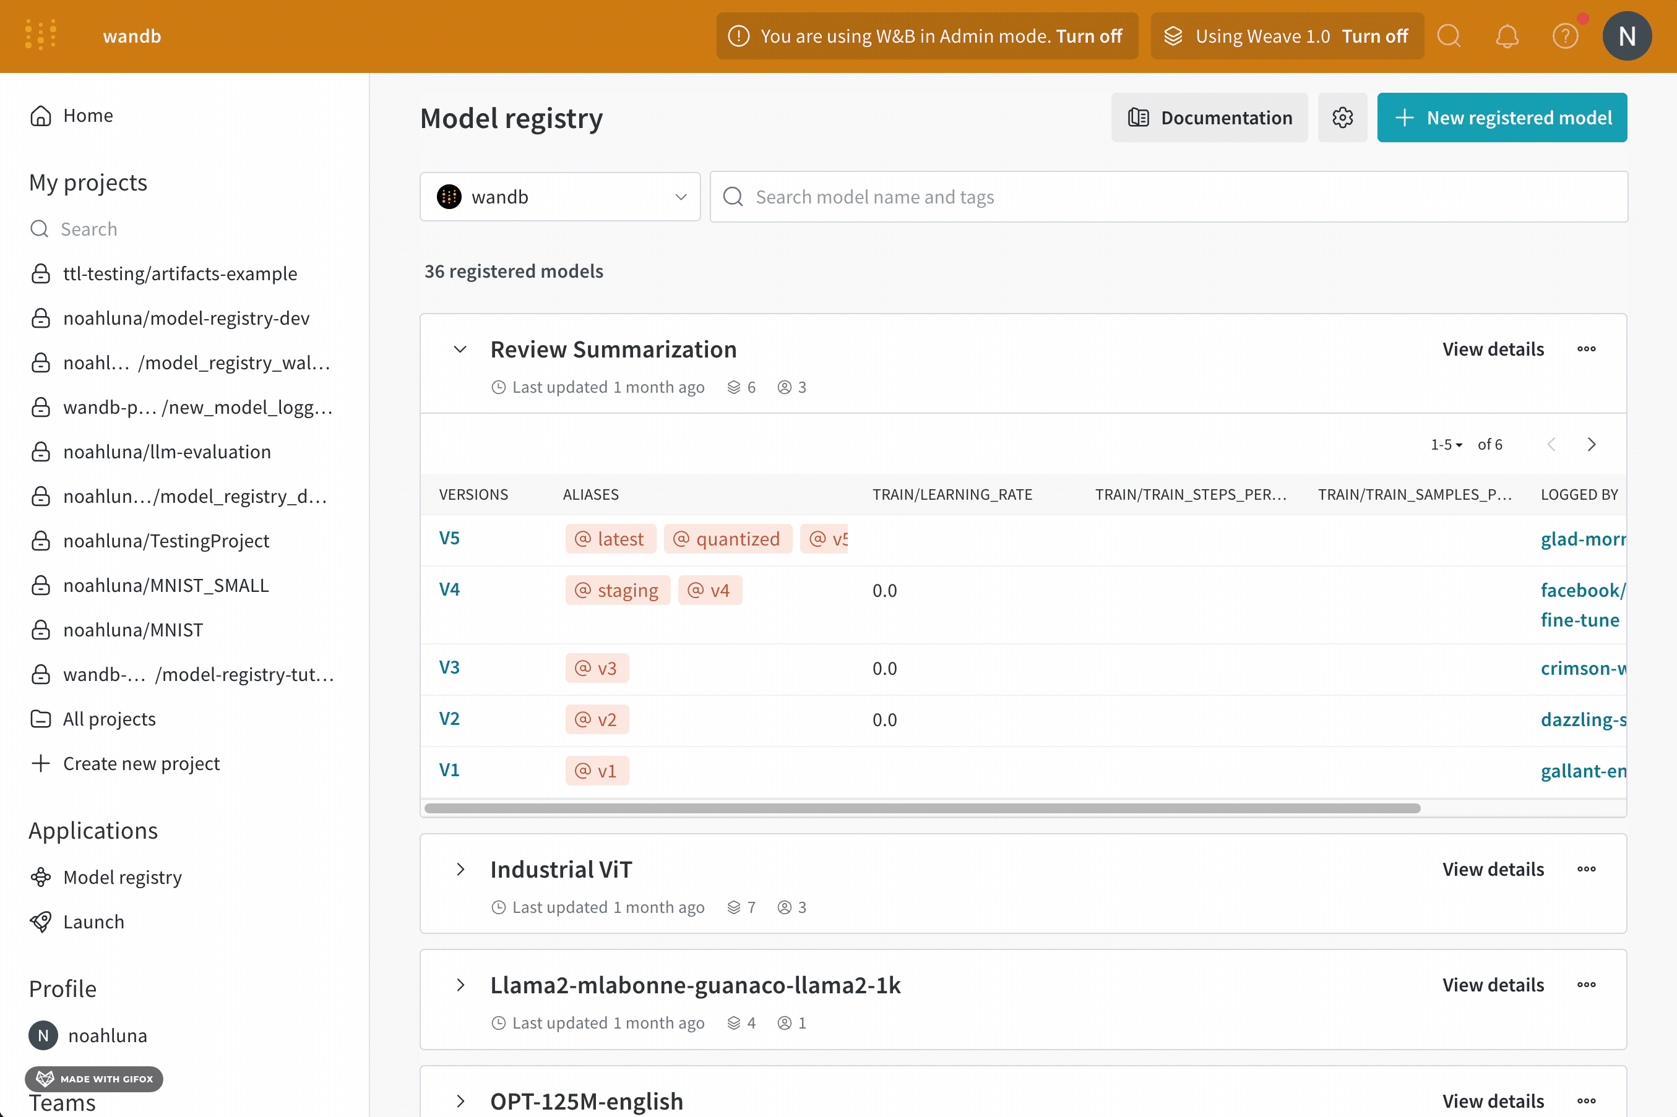Turn off Weave 1.0
The width and height of the screenshot is (1677, 1117).
1375,36
